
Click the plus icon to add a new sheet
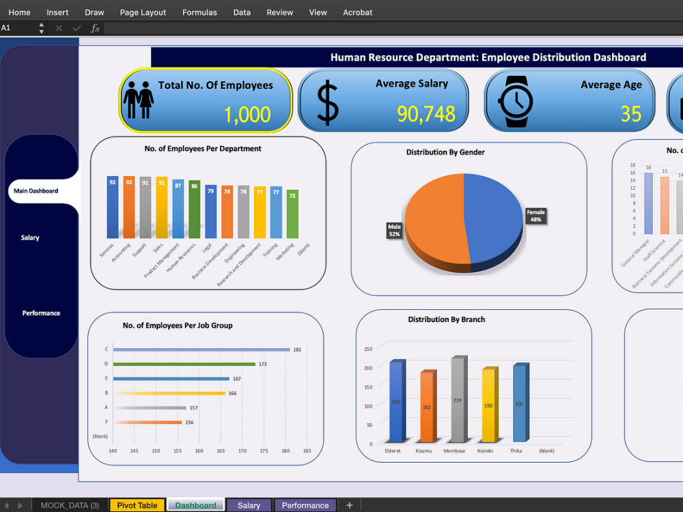tap(350, 505)
